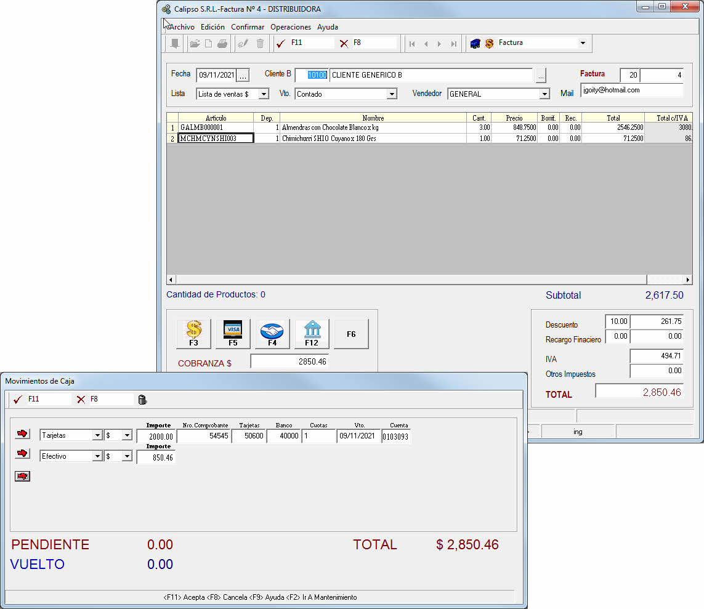Select article cell MCHMCYNSHI003
This screenshot has width=704, height=609.
coord(216,138)
